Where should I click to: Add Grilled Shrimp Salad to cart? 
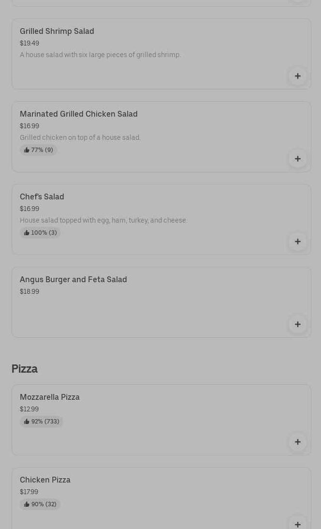coord(297,76)
